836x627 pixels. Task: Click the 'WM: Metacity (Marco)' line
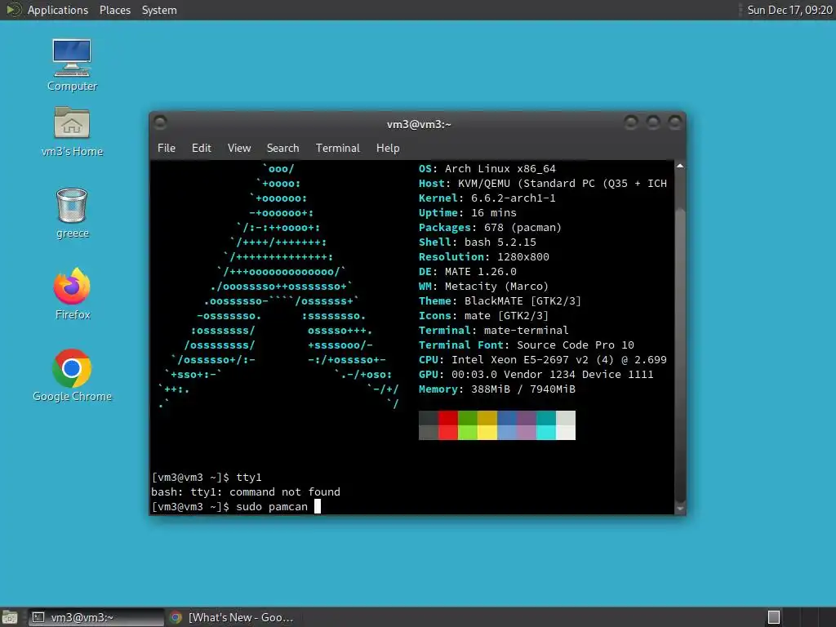click(483, 287)
